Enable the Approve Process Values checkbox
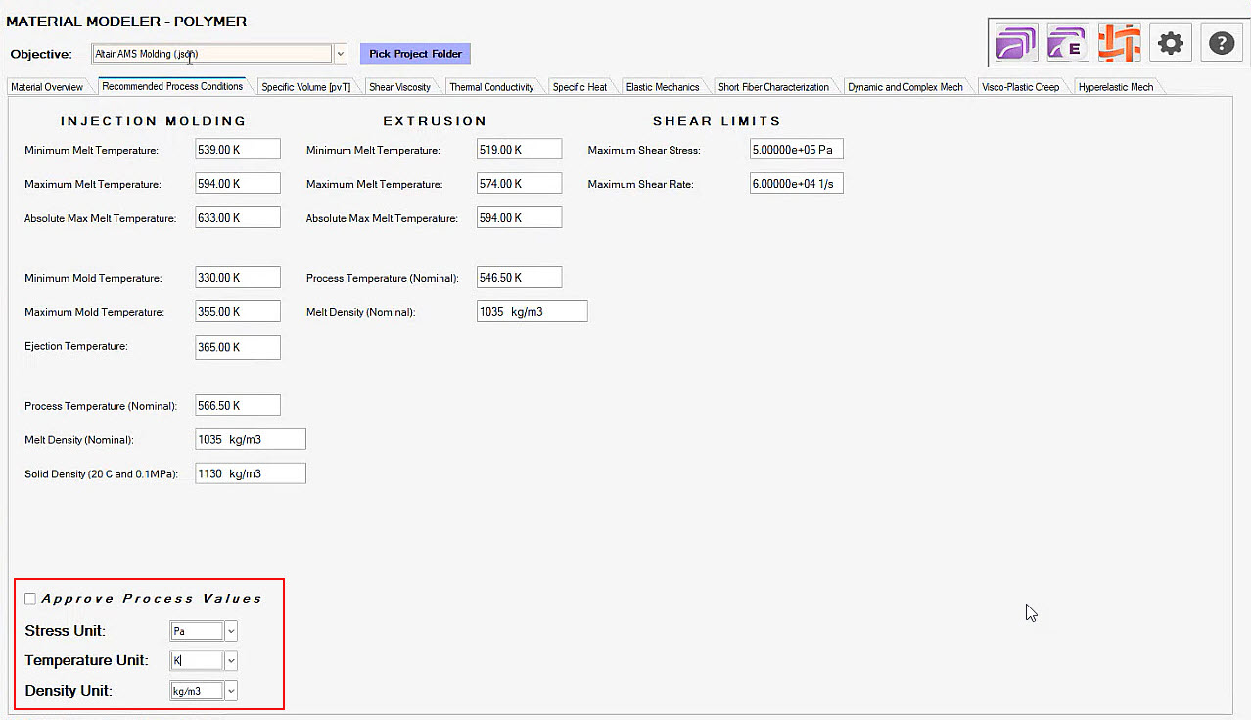 click(x=30, y=598)
